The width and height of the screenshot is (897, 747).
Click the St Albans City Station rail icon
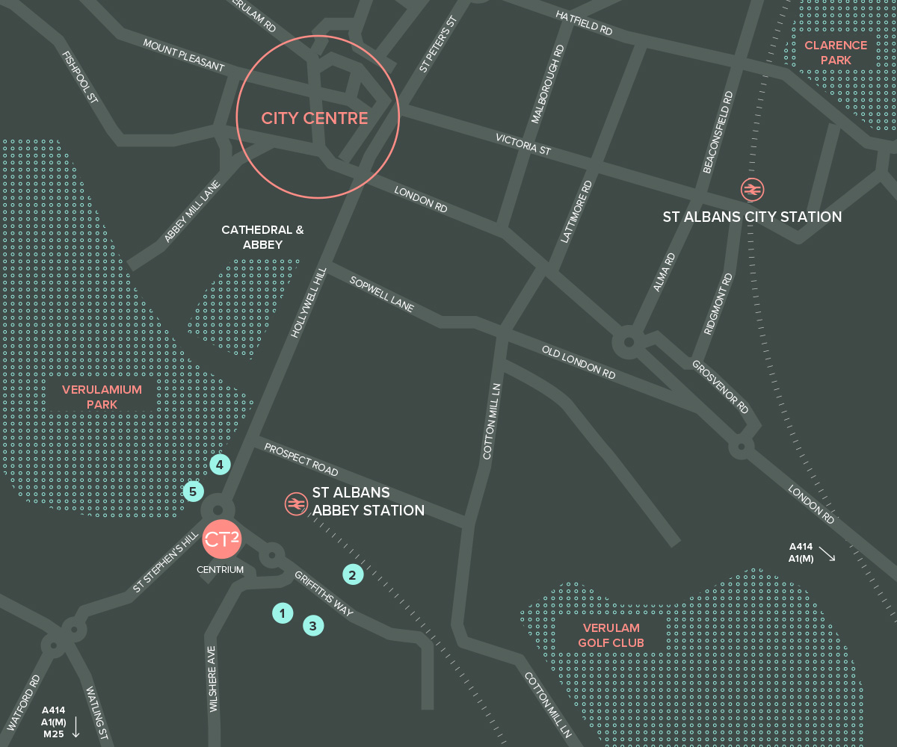click(x=752, y=190)
